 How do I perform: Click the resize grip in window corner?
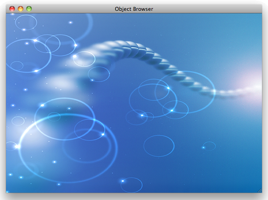pyautogui.click(x=260, y=191)
